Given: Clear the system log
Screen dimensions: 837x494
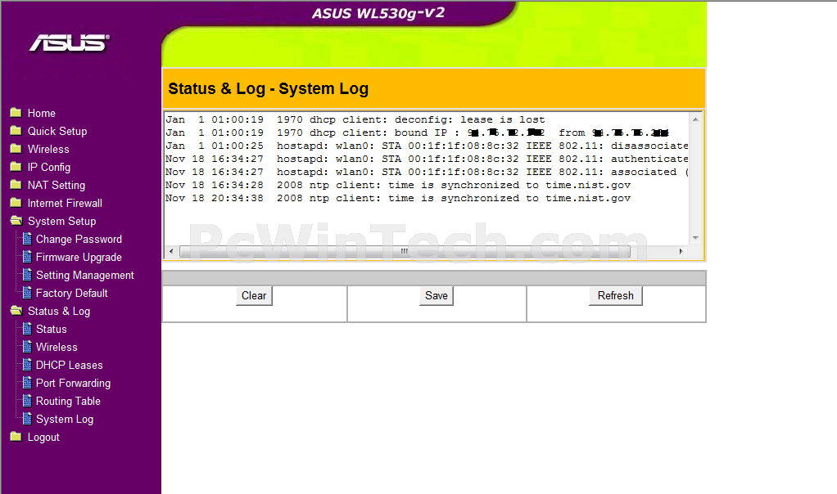Looking at the screenshot, I should coord(254,296).
